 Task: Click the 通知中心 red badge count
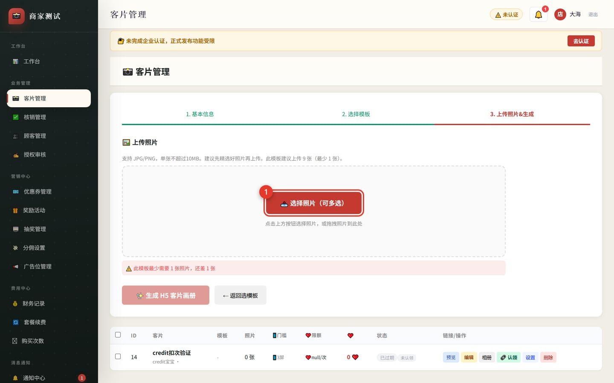[x=81, y=378]
